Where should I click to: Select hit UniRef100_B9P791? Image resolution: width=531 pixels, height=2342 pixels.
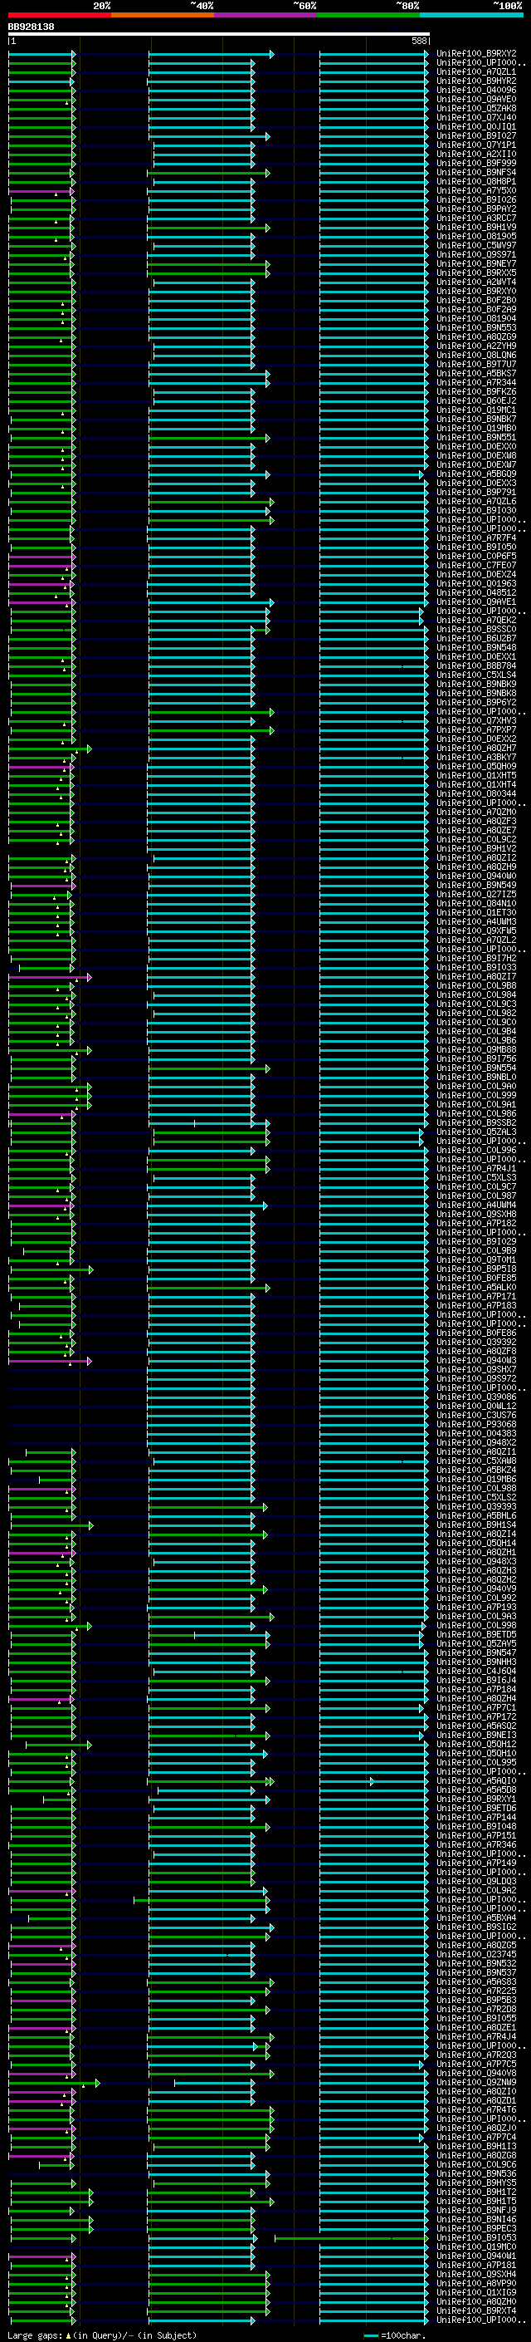(476, 492)
